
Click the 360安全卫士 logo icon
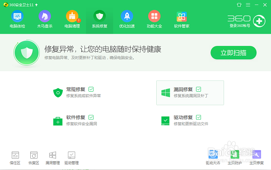pyautogui.click(x=6, y=5)
